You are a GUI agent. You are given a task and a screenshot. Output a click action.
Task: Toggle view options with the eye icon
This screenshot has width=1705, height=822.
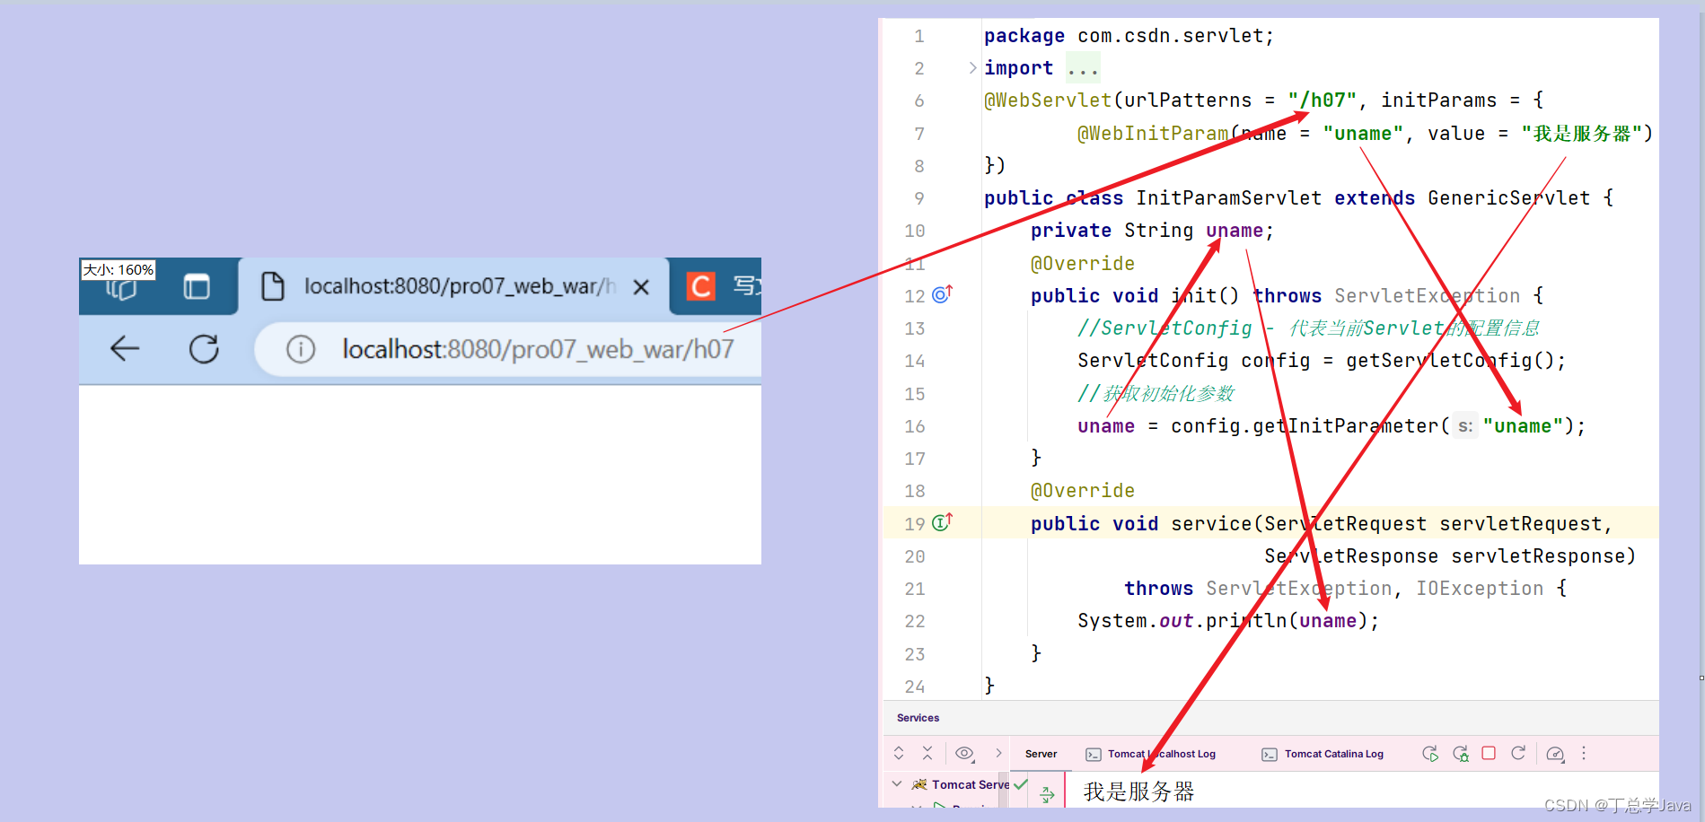[965, 754]
